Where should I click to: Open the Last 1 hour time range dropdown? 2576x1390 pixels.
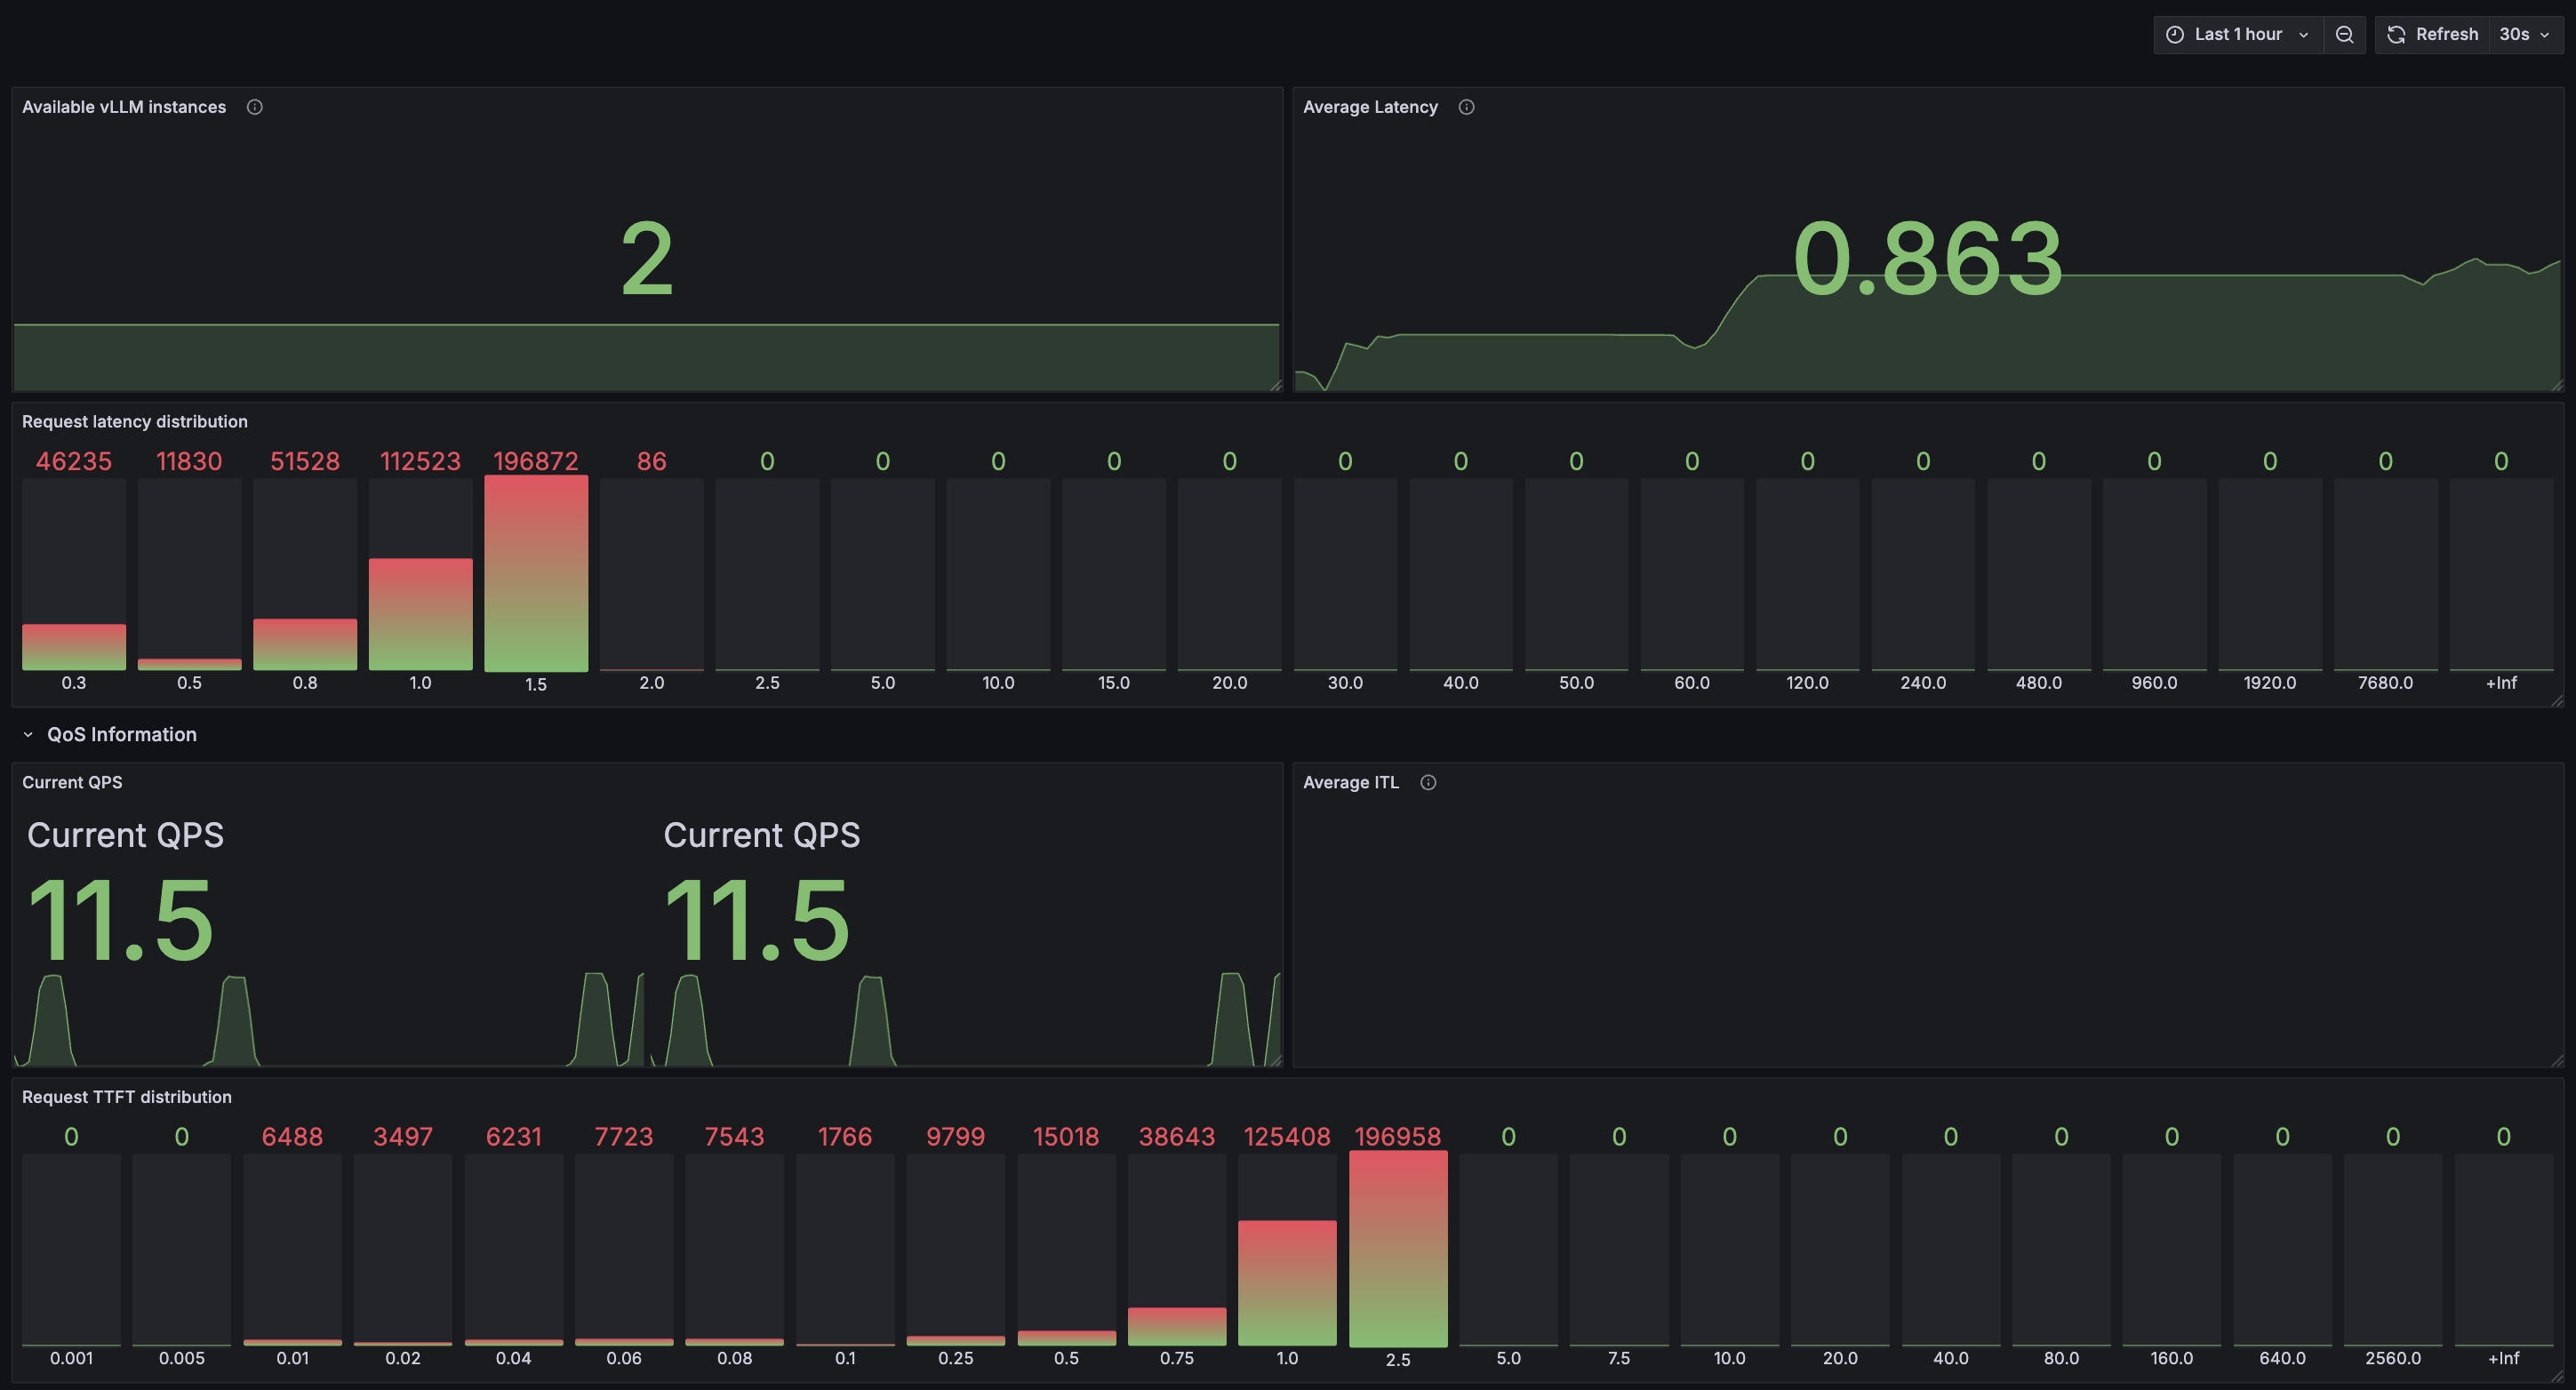[x=2238, y=34]
